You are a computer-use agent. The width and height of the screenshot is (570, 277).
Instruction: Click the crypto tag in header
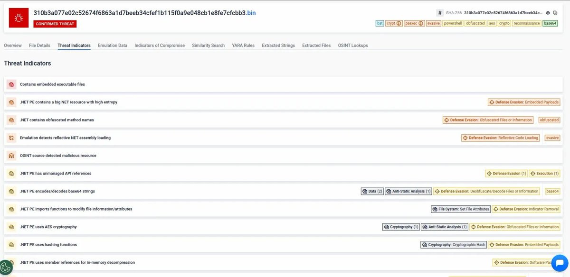504,23
